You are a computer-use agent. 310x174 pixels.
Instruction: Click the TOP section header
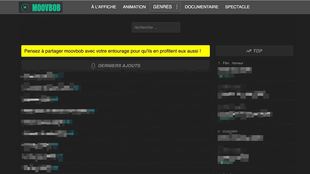(257, 51)
